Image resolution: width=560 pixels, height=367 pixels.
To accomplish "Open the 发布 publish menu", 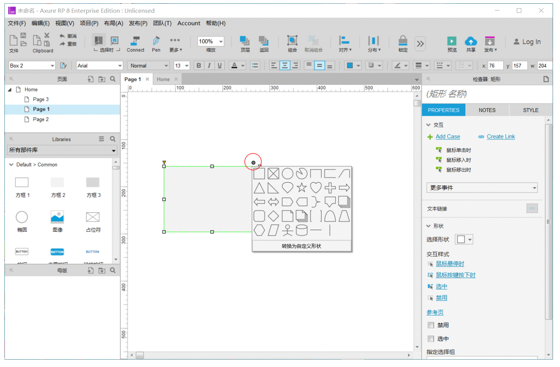I will 490,44.
